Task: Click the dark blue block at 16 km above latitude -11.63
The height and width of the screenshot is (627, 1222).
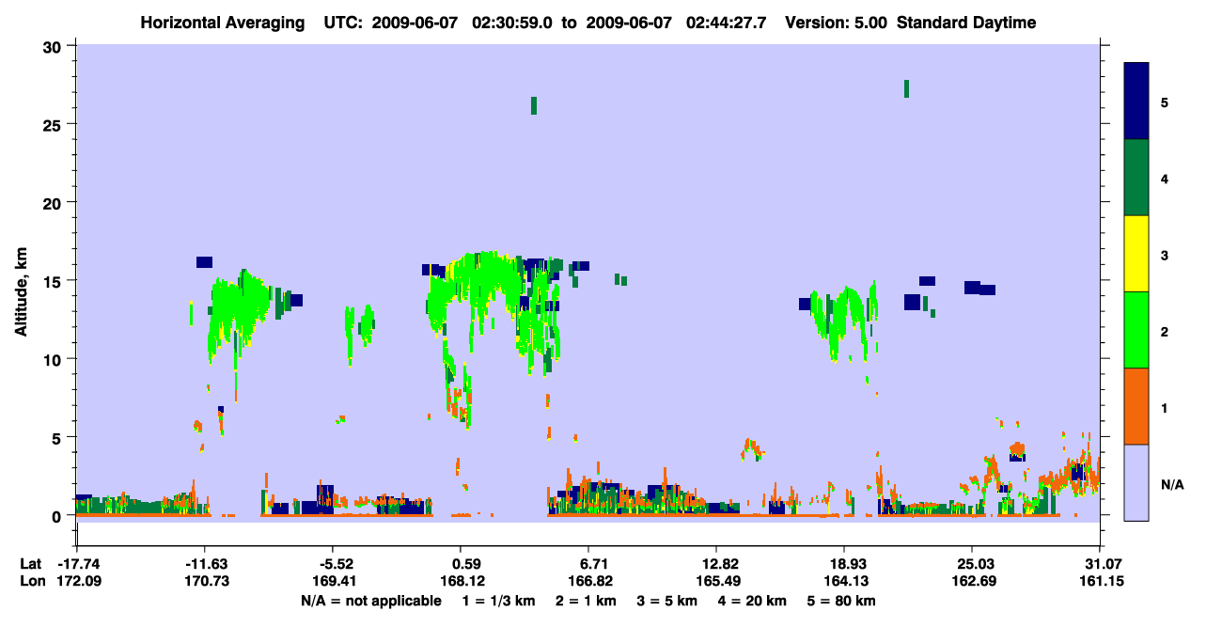Action: pos(205,262)
